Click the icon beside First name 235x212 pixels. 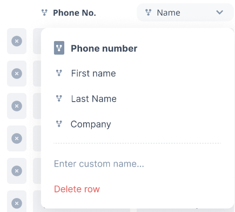click(x=59, y=73)
